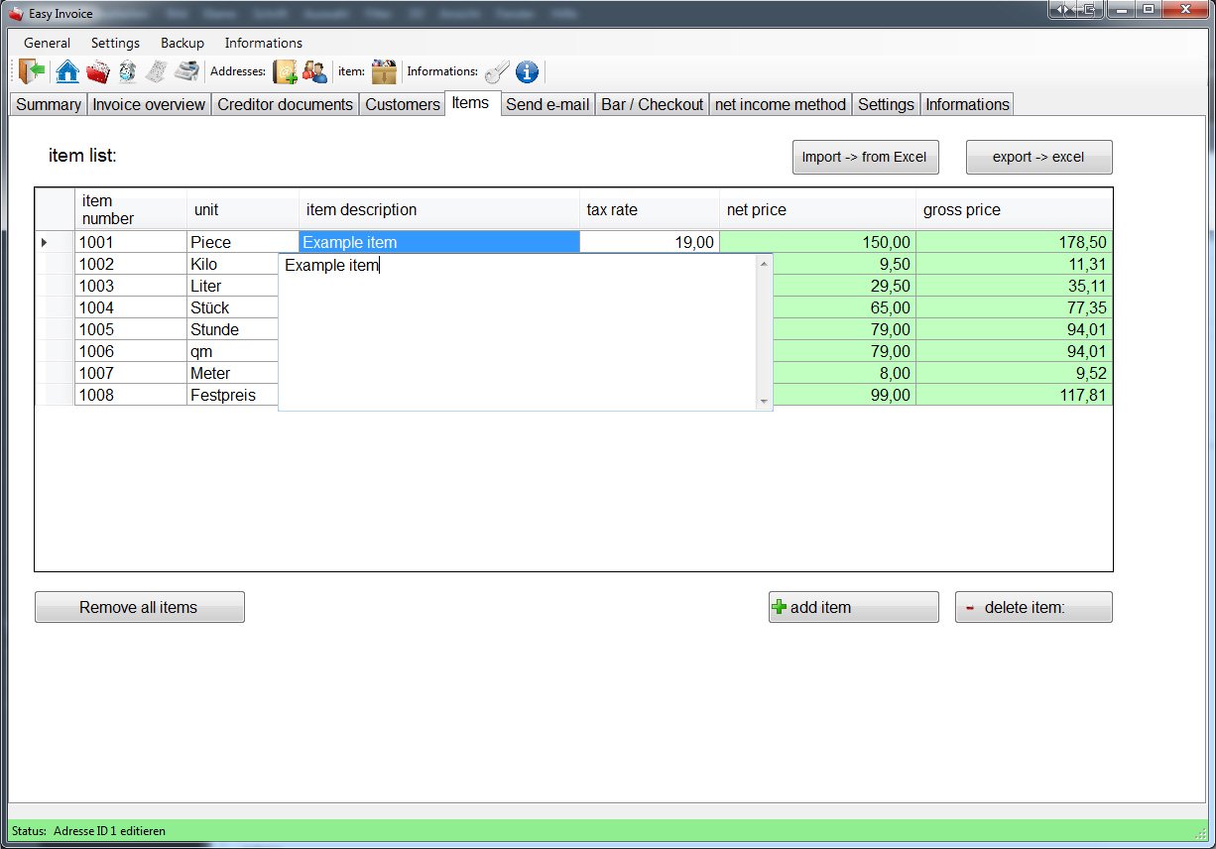Select the row with item number 1005

573,329
